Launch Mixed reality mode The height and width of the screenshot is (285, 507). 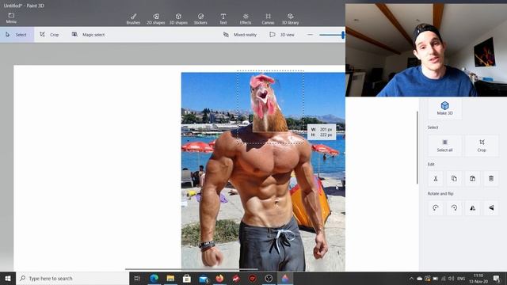point(240,35)
